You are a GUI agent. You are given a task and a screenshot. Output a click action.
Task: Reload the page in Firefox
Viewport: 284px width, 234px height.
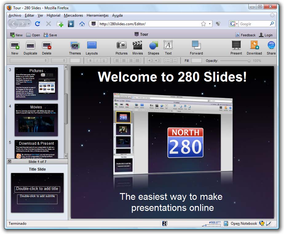click(x=37, y=24)
